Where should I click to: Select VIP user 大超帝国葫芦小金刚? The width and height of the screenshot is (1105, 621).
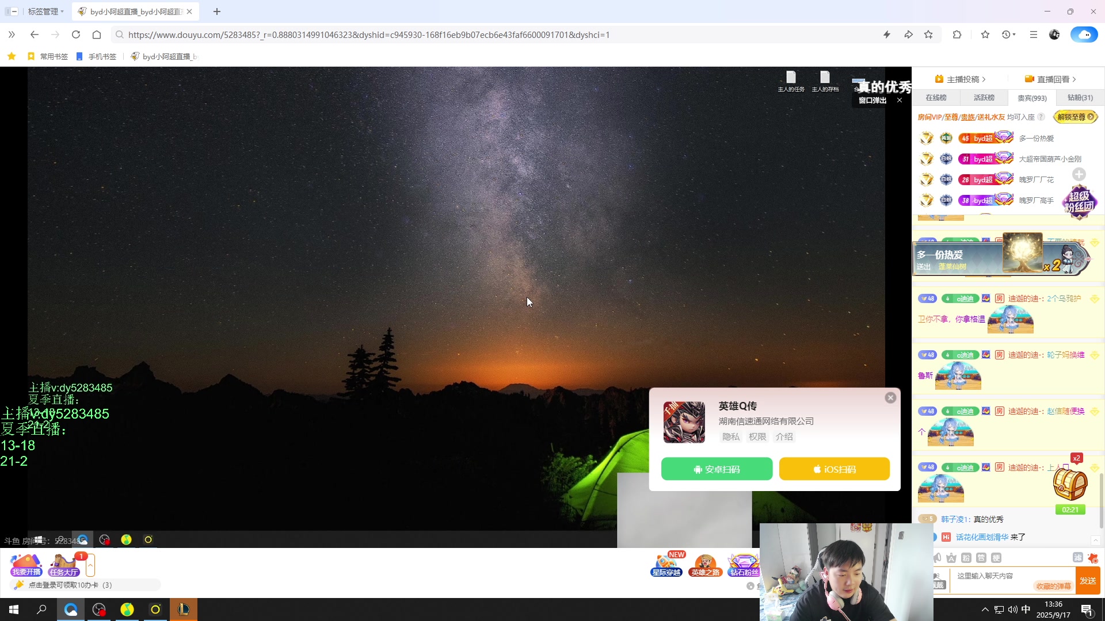pyautogui.click(x=1050, y=159)
